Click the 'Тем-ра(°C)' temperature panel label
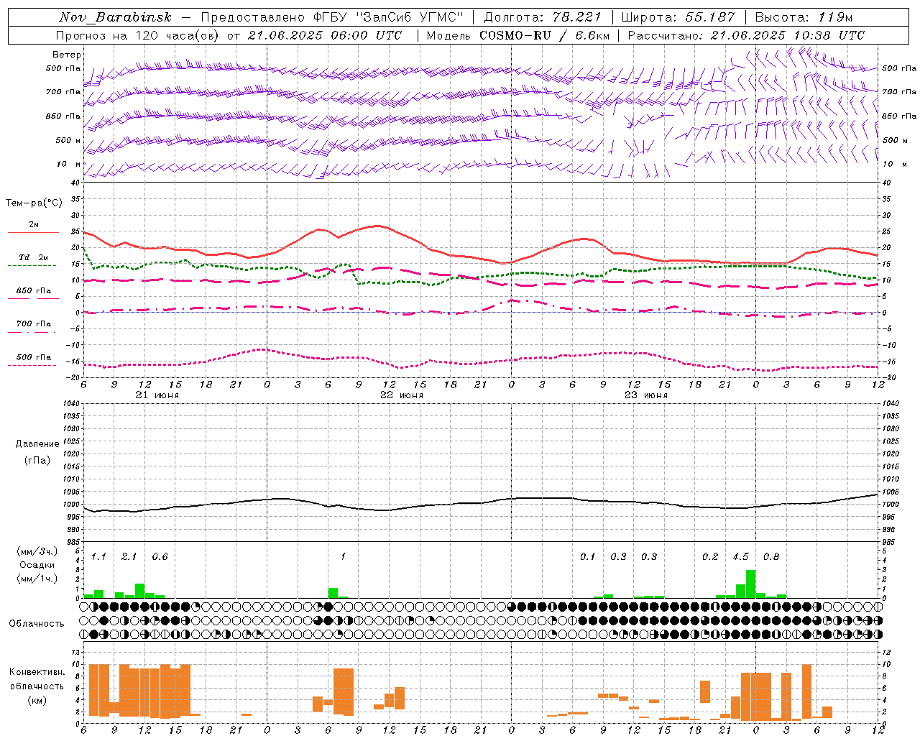The image size is (920, 736). coord(34,203)
